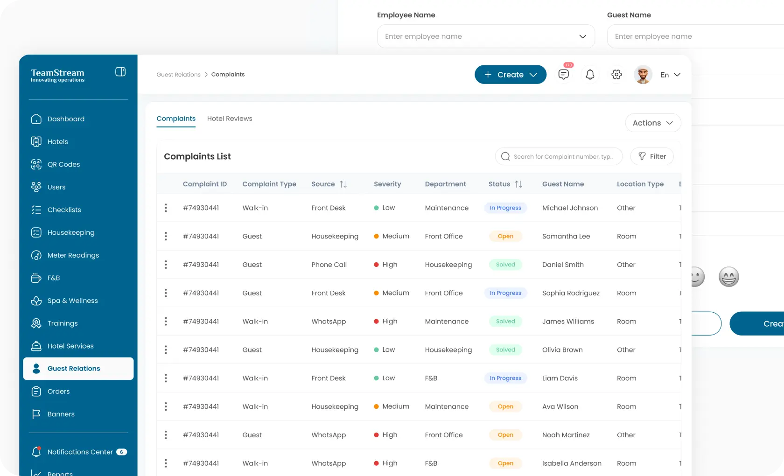
Task: Click the user profile avatar
Action: click(643, 75)
